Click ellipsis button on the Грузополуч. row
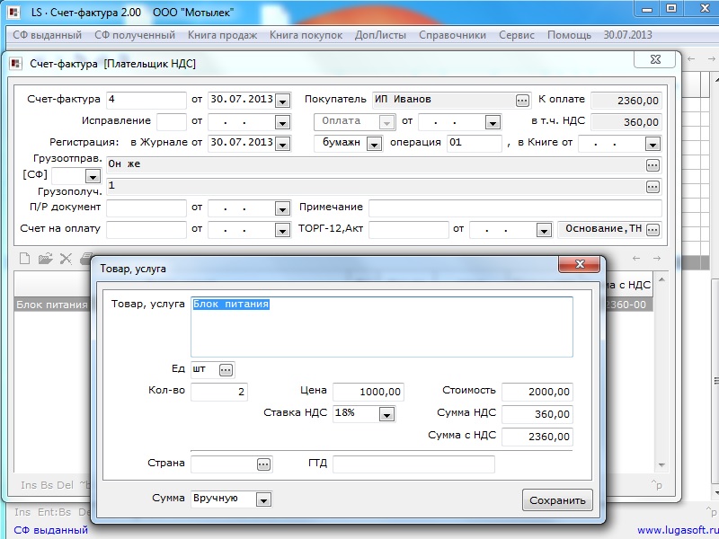719x539 pixels. 652,186
